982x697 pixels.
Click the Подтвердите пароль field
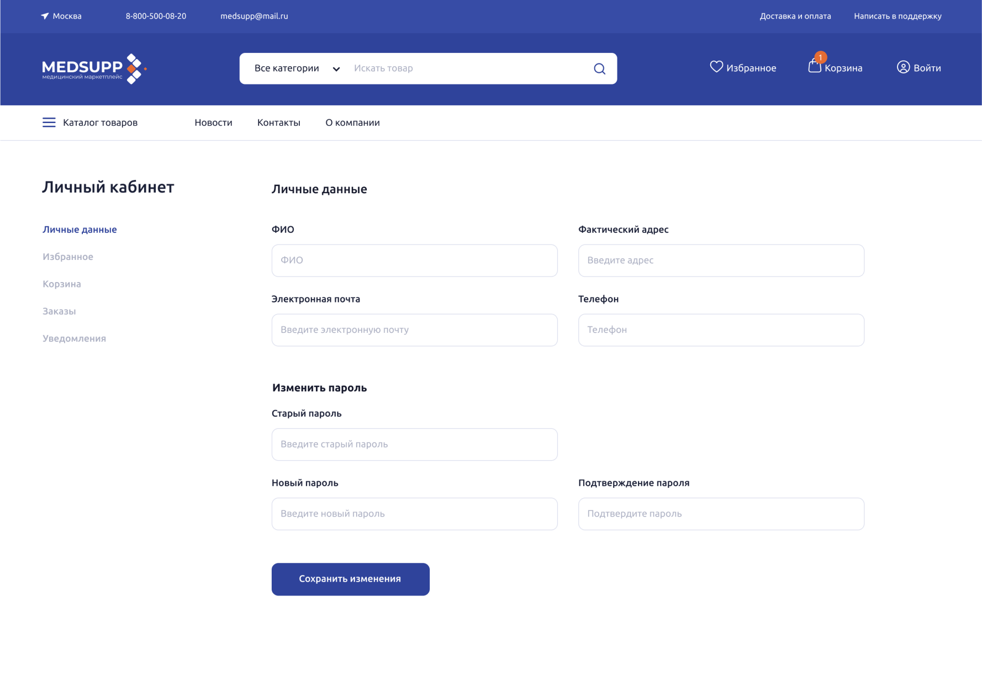[721, 514]
